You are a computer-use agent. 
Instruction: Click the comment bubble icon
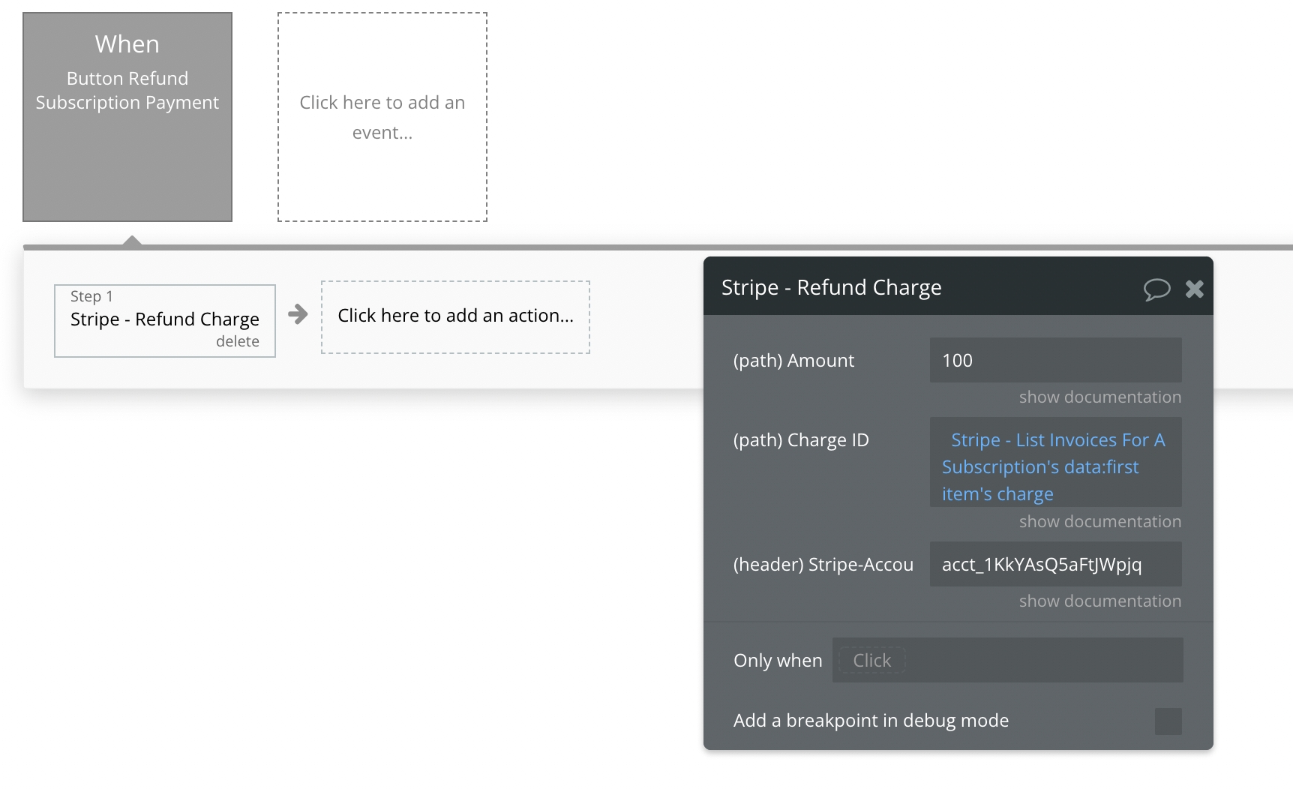pos(1156,289)
